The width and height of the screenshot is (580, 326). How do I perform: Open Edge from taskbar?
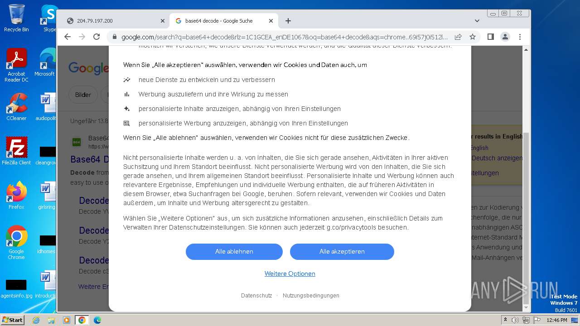(x=97, y=320)
